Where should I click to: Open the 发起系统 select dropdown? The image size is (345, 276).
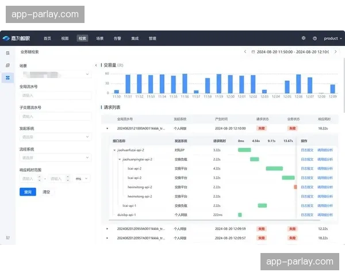[x=55, y=137]
